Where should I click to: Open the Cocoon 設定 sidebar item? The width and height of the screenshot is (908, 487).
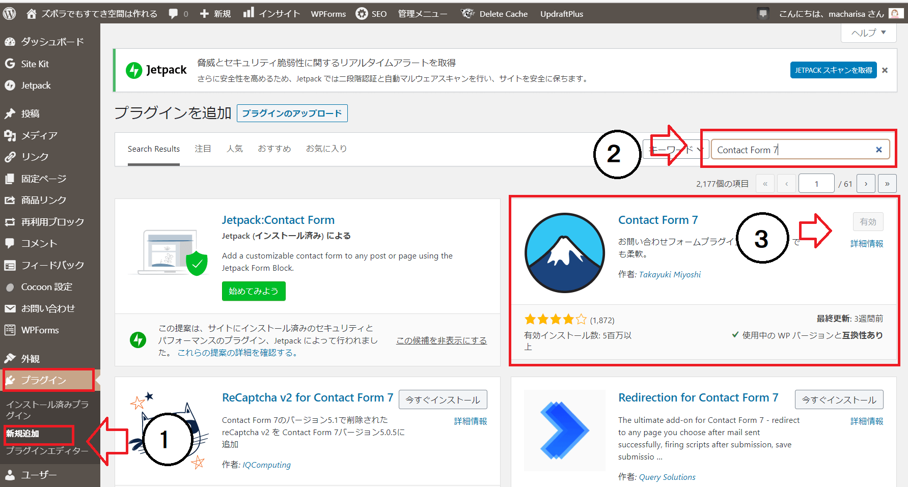click(46, 287)
